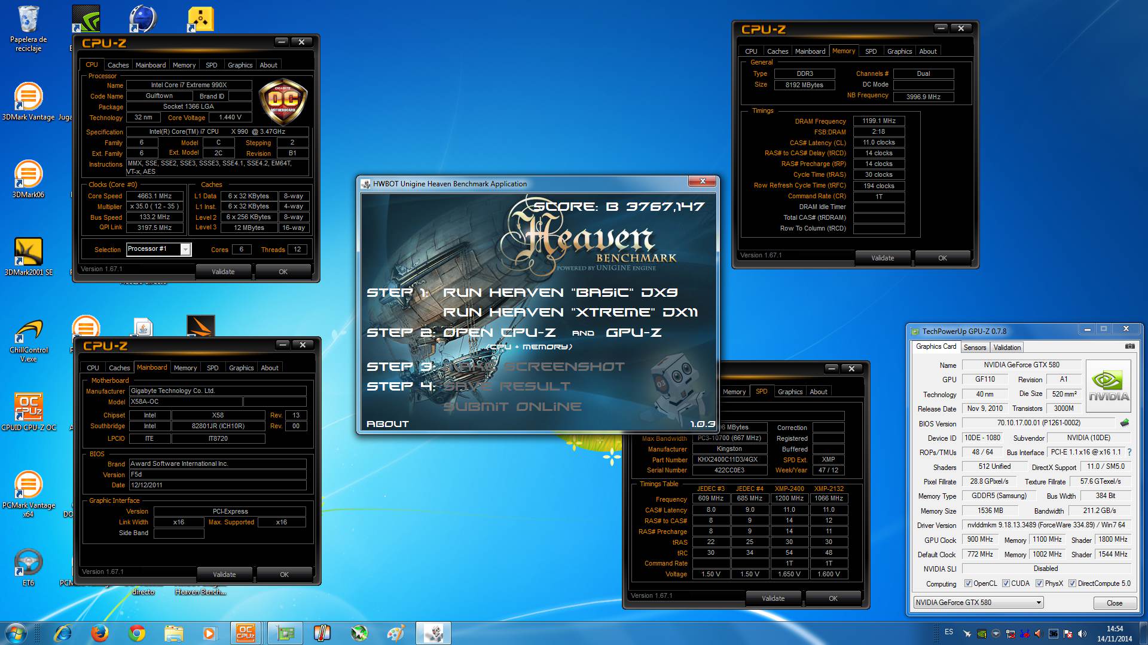Launch Firefox from taskbar
The width and height of the screenshot is (1148, 645).
100,633
